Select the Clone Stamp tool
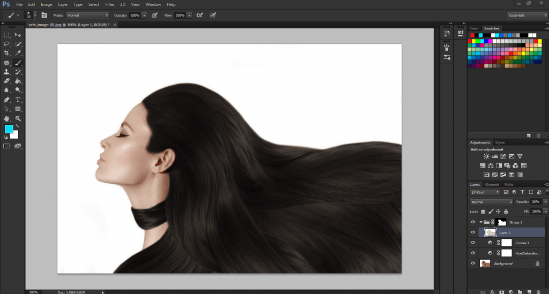Viewport: 549px width, 294px height. tap(6, 72)
